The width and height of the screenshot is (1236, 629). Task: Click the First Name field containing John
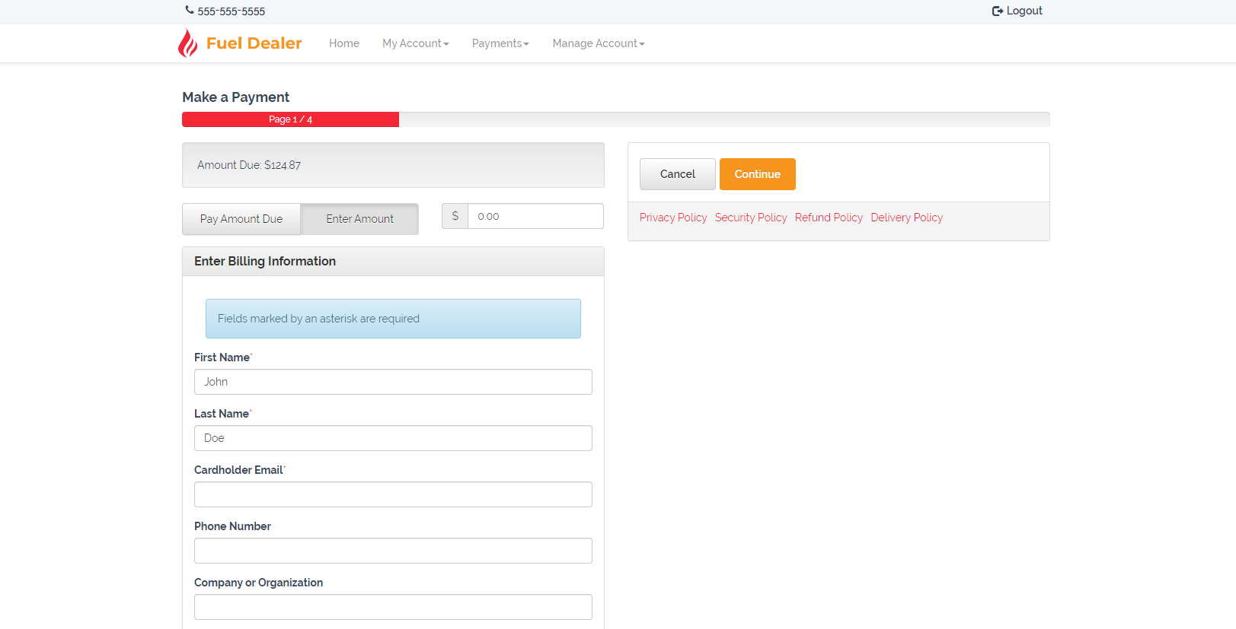(393, 382)
